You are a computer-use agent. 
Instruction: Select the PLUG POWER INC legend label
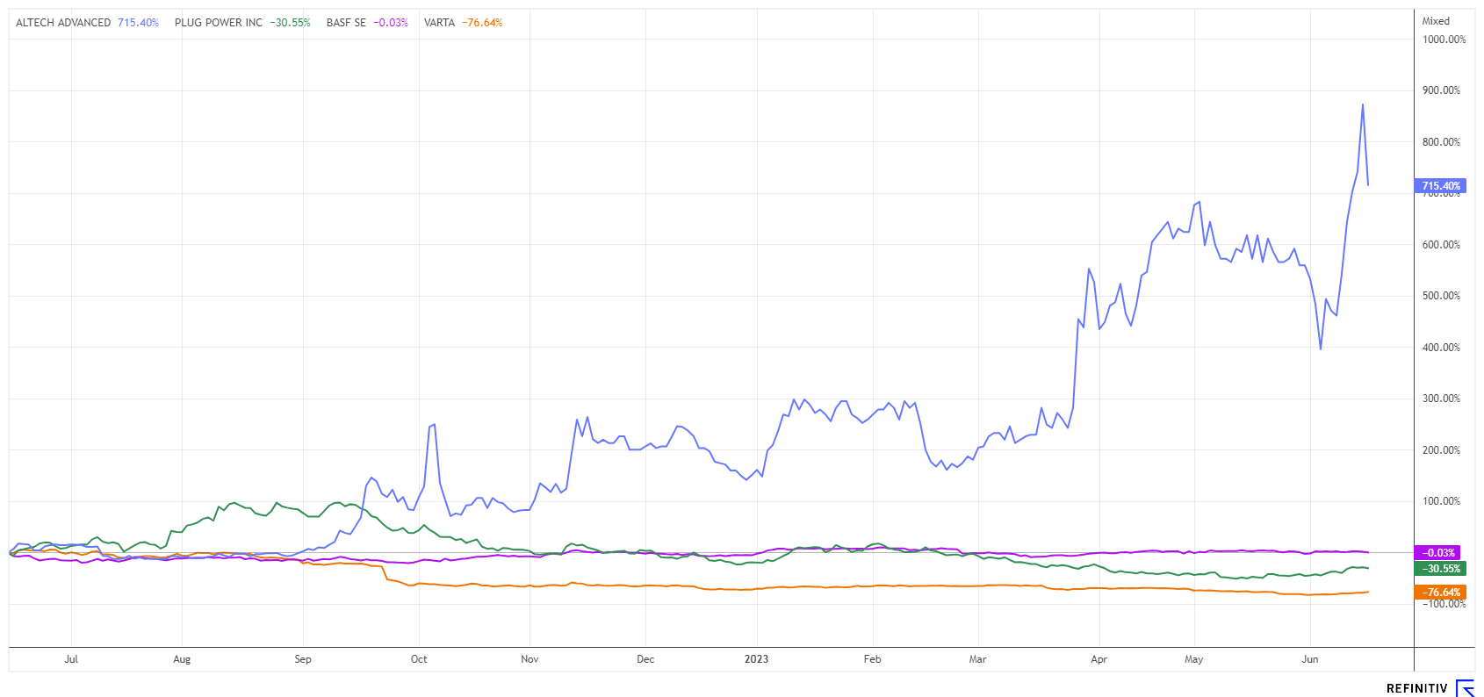coord(218,23)
